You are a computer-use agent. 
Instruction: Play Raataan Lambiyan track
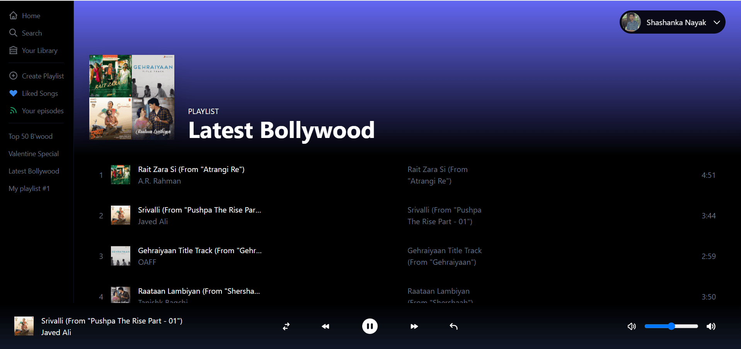(x=199, y=291)
